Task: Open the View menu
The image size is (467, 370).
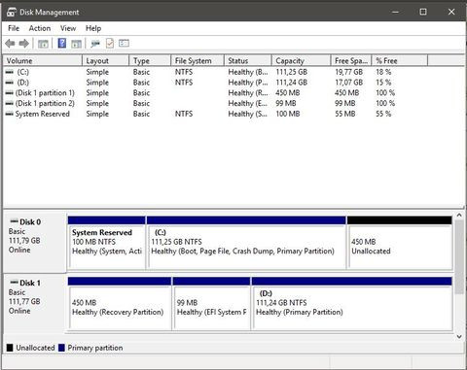Action: tap(68, 28)
